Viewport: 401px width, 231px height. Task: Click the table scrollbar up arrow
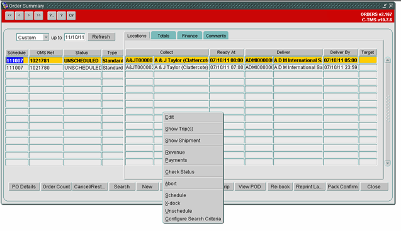(x=388, y=60)
